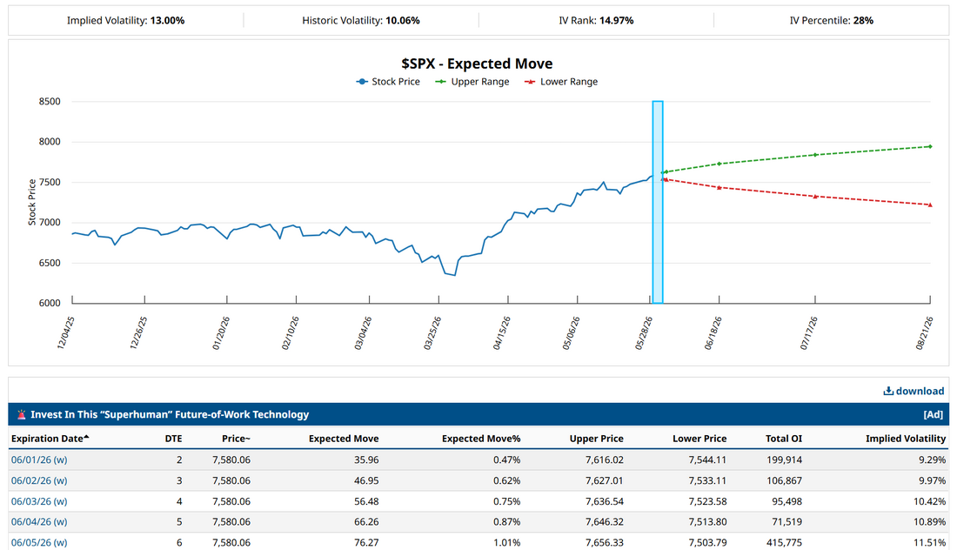Sort by Total OI column header
The image size is (957, 550).
click(x=784, y=439)
